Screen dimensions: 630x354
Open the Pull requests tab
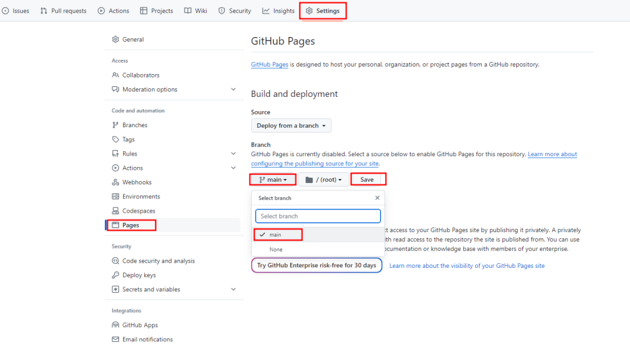click(x=63, y=11)
